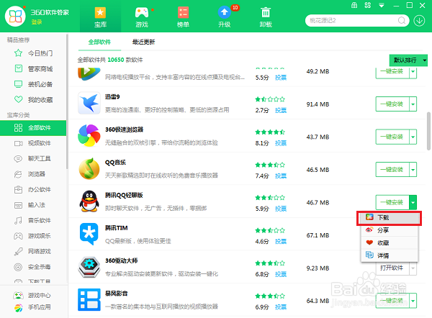432x318 pixels.
Task: Select 办公软件 category
Action: (x=33, y=189)
